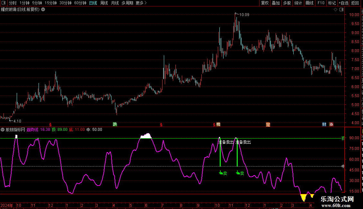Select the 日线 period tab
Screen dimensions: 363x209
click(93, 3)
